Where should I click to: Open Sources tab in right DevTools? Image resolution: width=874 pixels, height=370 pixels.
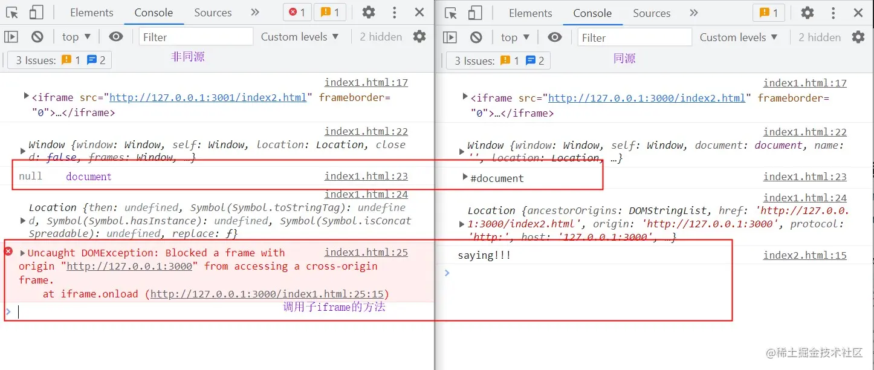pos(652,13)
